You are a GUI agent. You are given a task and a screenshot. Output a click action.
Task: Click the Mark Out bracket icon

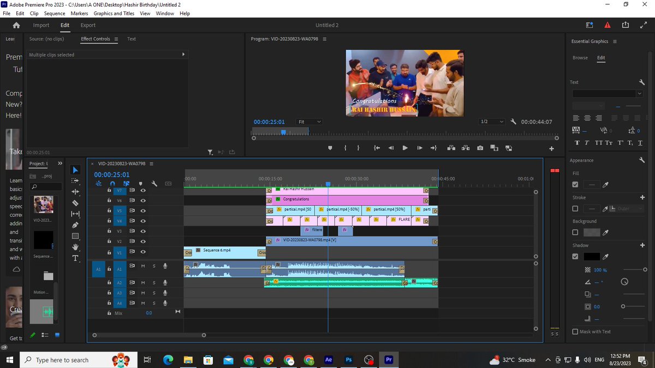click(359, 148)
